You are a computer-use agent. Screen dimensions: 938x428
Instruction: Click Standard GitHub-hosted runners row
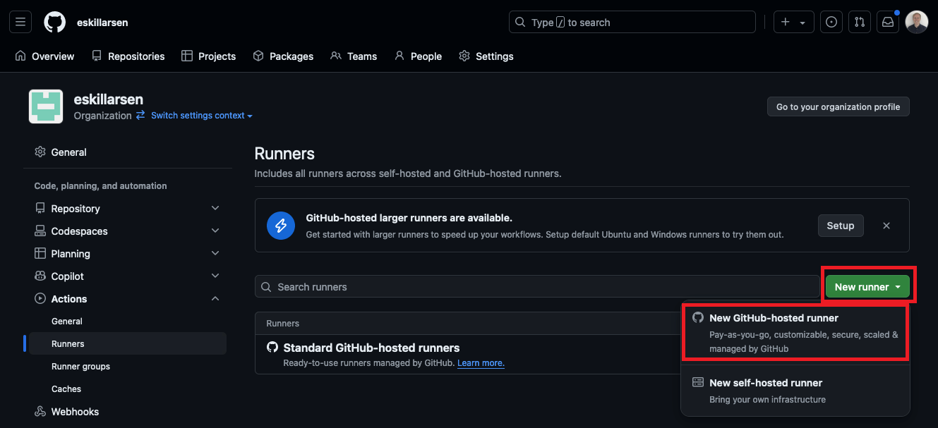coord(467,355)
